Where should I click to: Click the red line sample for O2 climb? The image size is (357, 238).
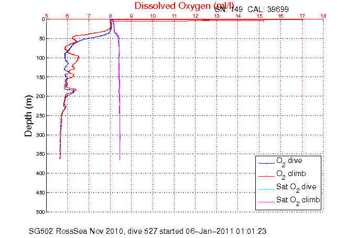(267, 176)
